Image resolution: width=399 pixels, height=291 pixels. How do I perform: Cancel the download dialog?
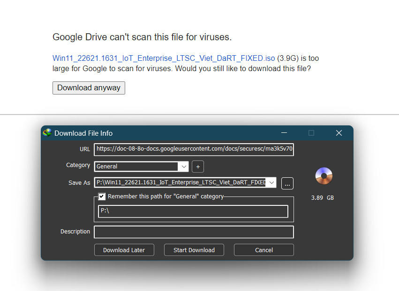[x=263, y=250]
